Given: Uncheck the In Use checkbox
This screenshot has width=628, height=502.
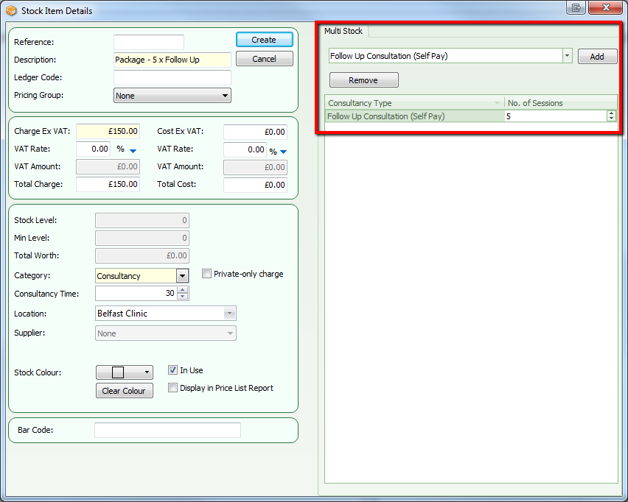Looking at the screenshot, I should click(x=172, y=370).
